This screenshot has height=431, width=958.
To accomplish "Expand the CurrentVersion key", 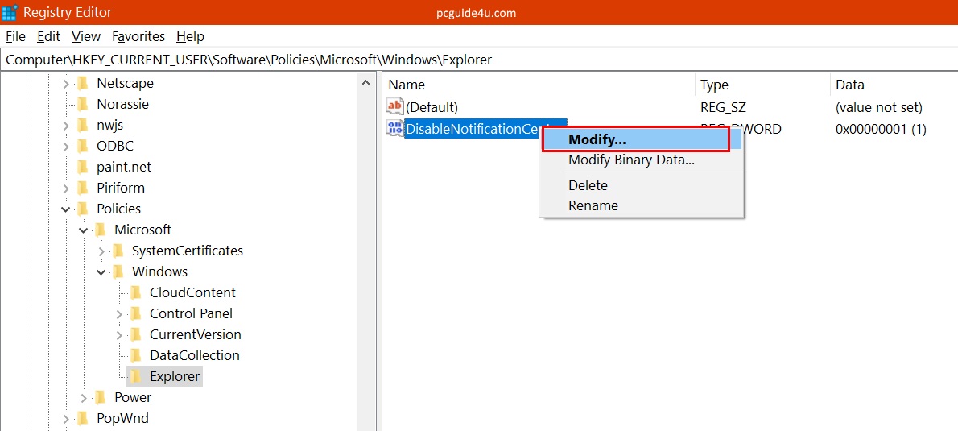I will 119,334.
